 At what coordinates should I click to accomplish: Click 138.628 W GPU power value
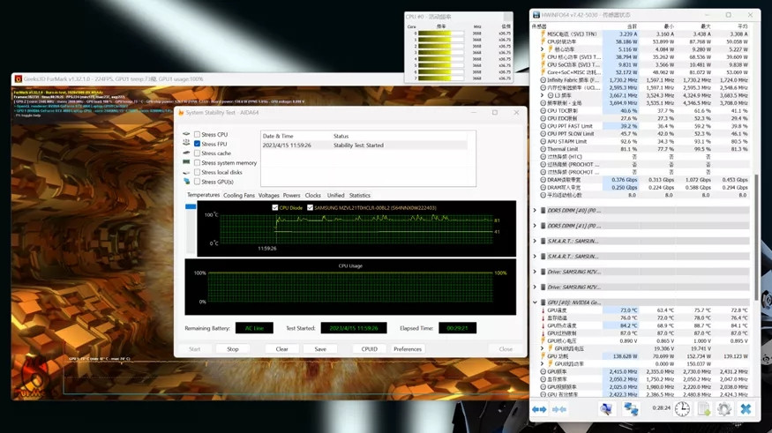[x=623, y=356]
